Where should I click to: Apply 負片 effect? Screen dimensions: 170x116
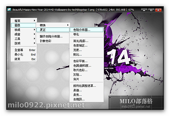click(x=86, y=79)
